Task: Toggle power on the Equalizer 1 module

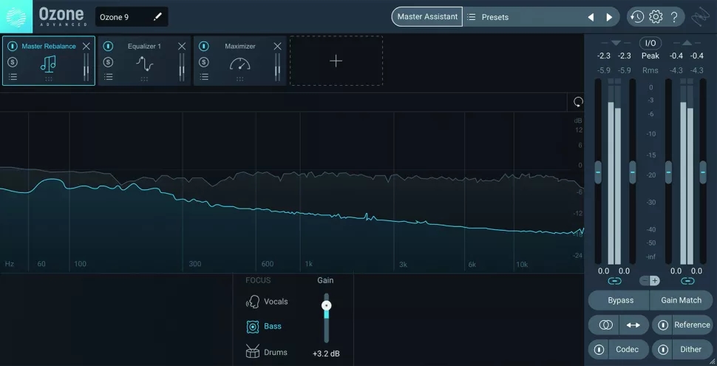Action: tap(108, 47)
